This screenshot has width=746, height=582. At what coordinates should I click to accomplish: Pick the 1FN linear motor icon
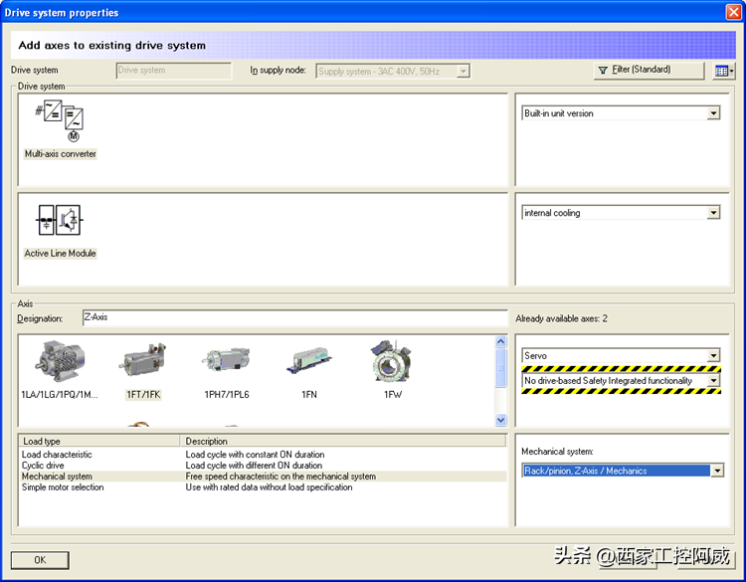point(309,364)
